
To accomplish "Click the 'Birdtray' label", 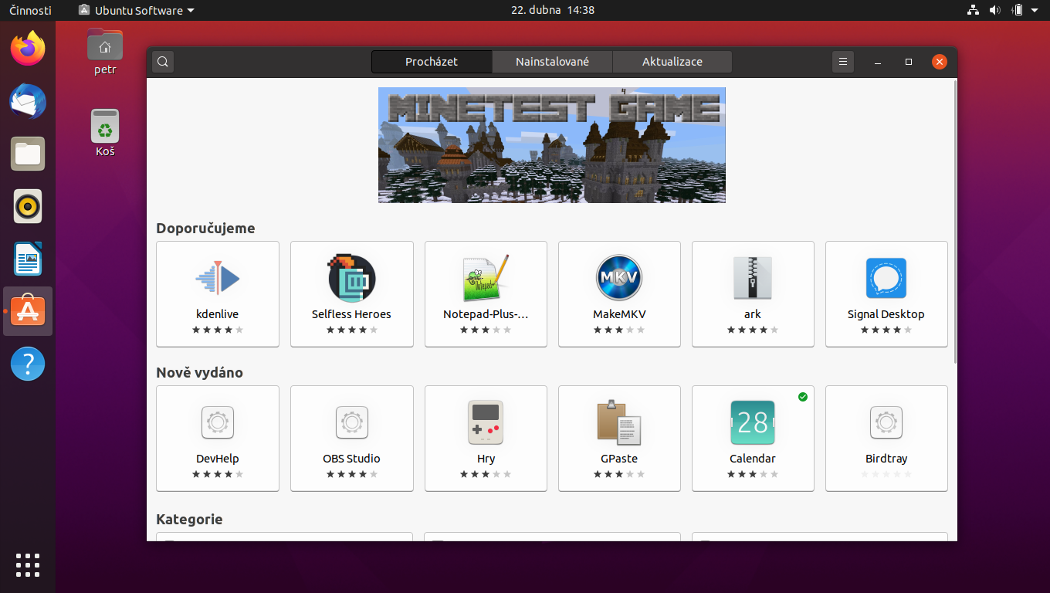I will (886, 459).
